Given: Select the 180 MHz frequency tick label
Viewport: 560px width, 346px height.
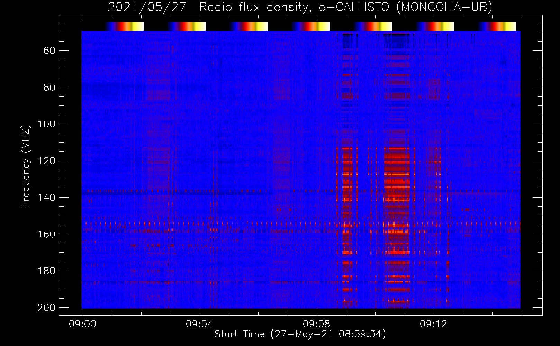Looking at the screenshot, I should click(x=46, y=271).
